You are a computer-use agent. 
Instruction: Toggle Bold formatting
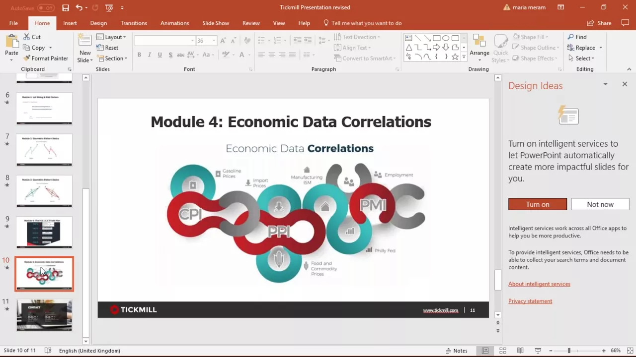pos(139,55)
